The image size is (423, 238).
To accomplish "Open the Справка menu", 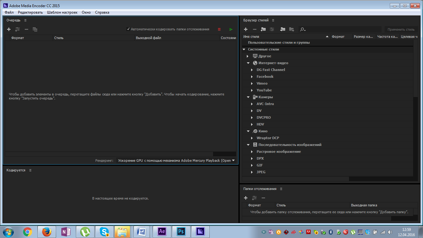I will 102,12.
